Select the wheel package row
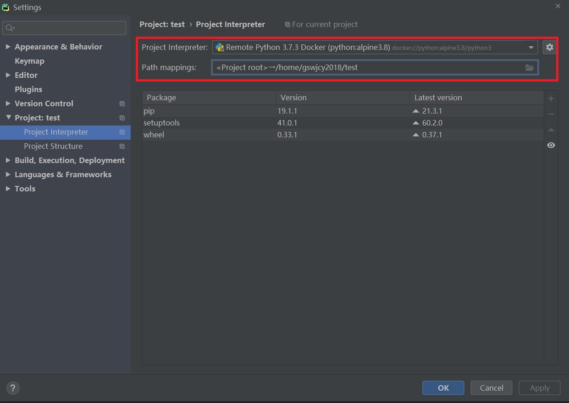This screenshot has width=569, height=403. (x=343, y=135)
